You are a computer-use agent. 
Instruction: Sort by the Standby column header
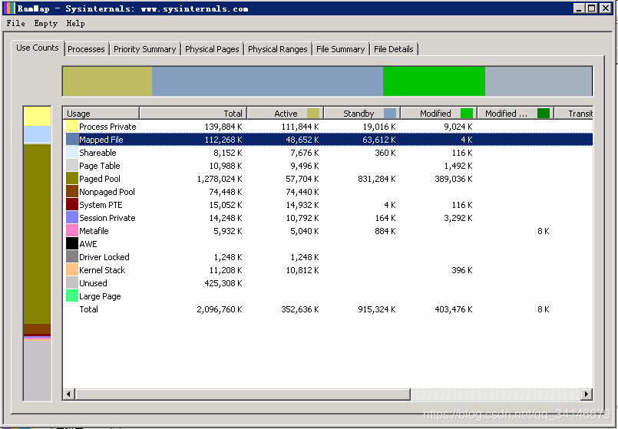[x=362, y=114]
